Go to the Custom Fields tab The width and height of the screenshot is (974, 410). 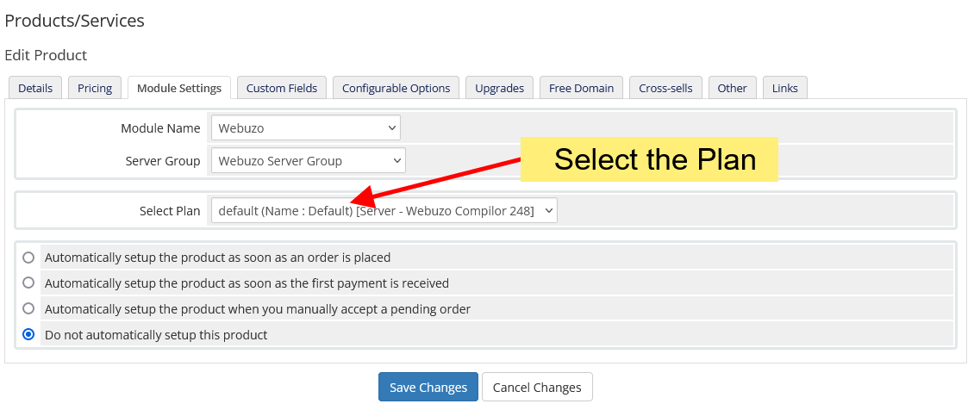pos(282,88)
